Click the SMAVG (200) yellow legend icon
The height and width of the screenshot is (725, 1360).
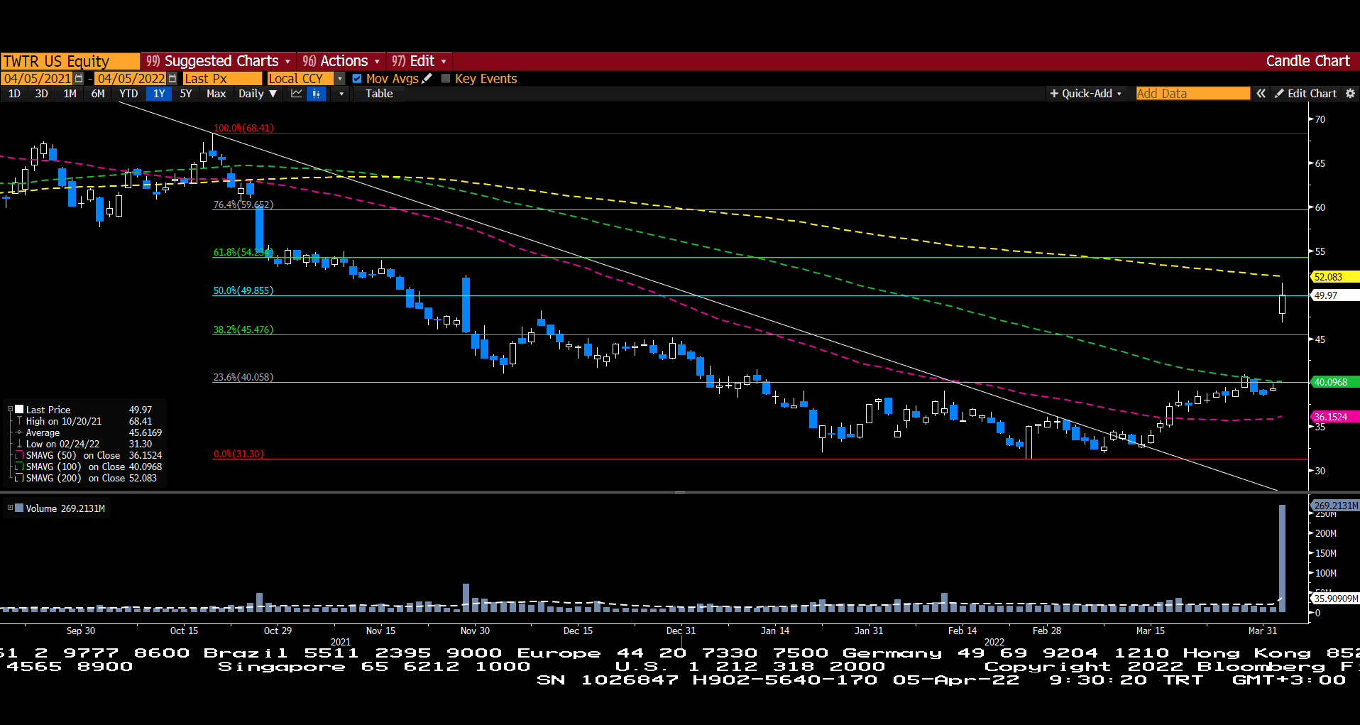[x=19, y=478]
